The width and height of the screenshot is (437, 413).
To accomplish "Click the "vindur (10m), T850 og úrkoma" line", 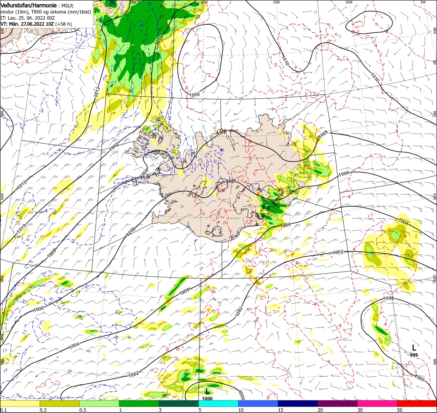I will tap(46, 12).
